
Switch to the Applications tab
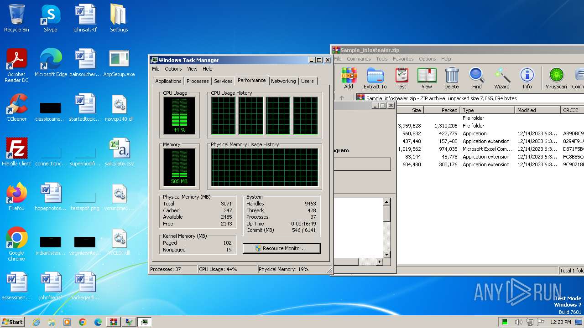(168, 81)
